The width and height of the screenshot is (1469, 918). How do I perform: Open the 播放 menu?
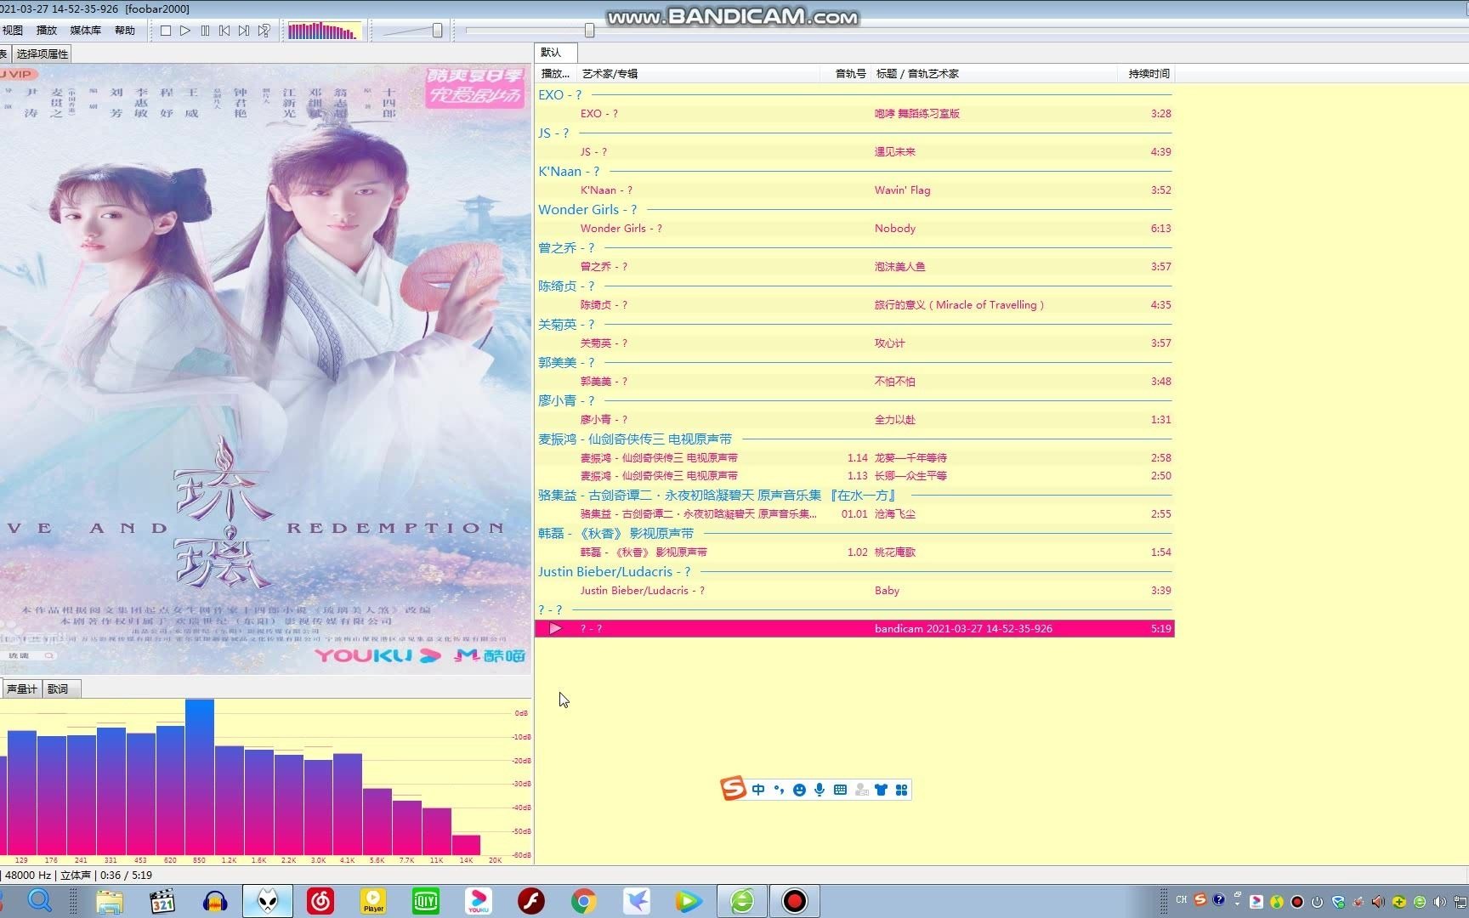(x=47, y=31)
